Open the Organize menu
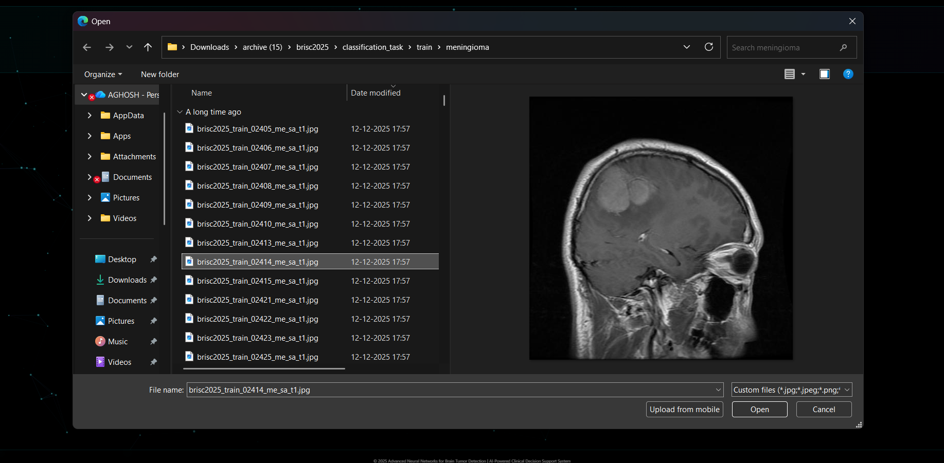The image size is (944, 463). coord(103,75)
